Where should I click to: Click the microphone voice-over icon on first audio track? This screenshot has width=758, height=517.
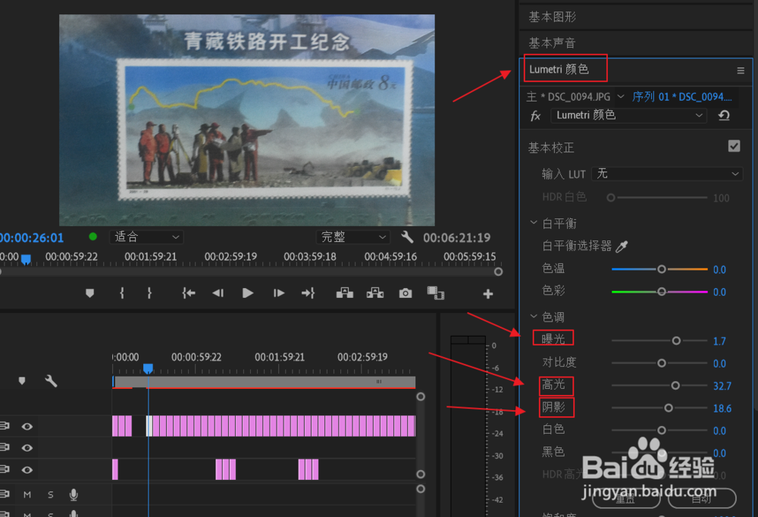tap(74, 494)
